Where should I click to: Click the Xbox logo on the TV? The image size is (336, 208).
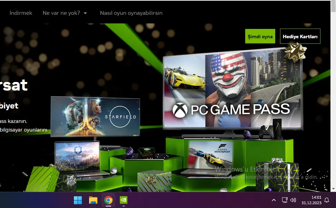180,110
